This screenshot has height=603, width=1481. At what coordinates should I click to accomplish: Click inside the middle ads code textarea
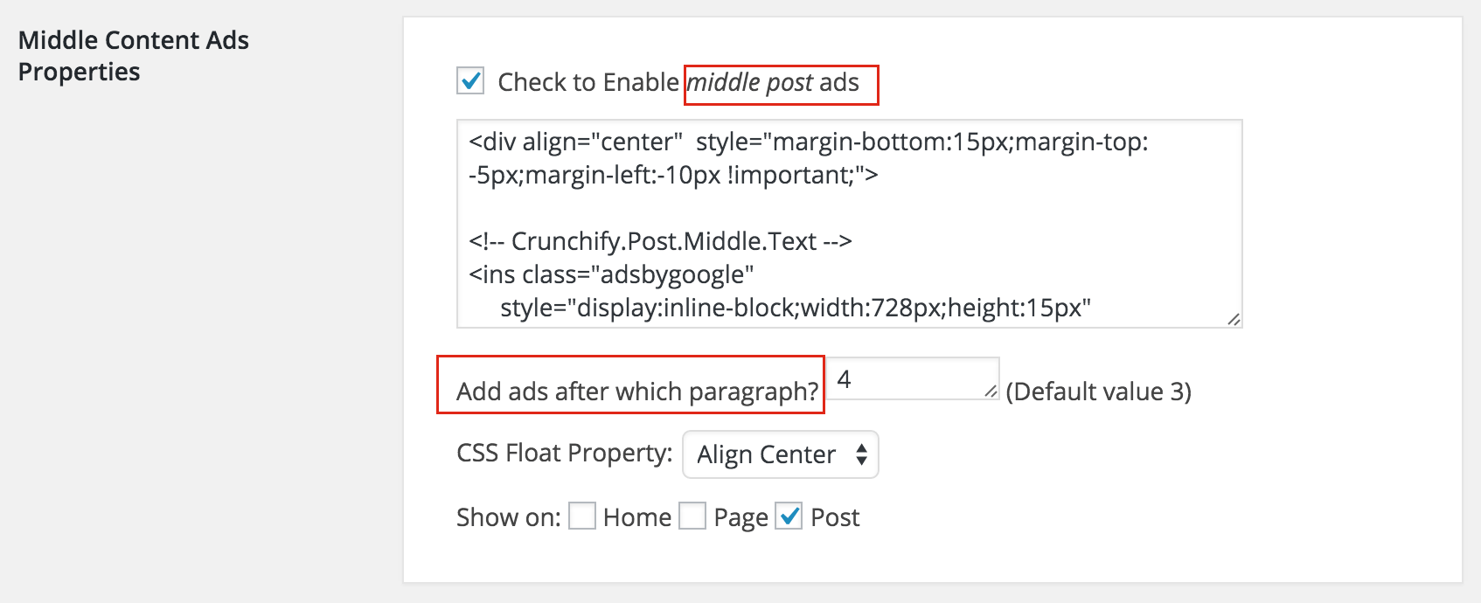[849, 224]
